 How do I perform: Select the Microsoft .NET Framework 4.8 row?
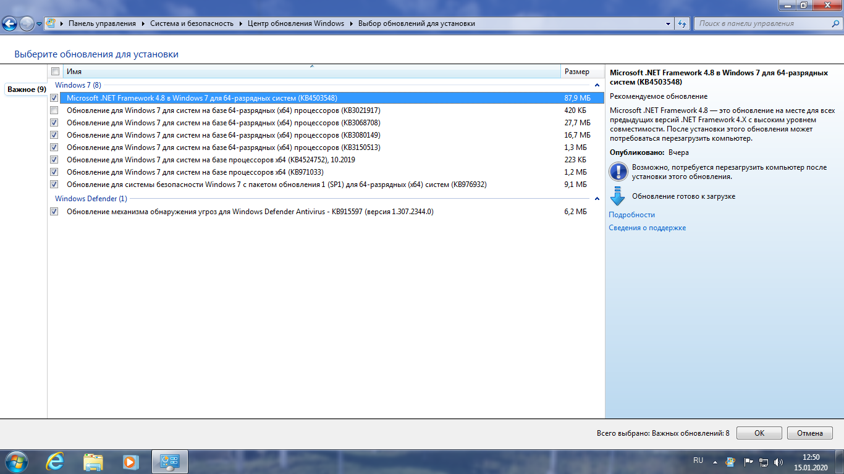[326, 98]
